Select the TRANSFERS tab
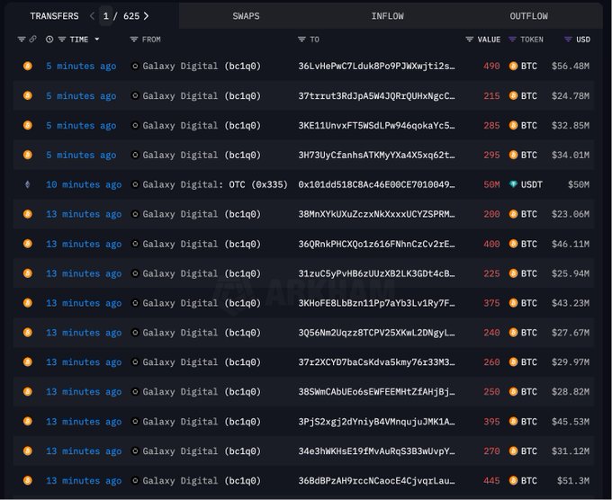This screenshot has height=500, width=612. [54, 16]
